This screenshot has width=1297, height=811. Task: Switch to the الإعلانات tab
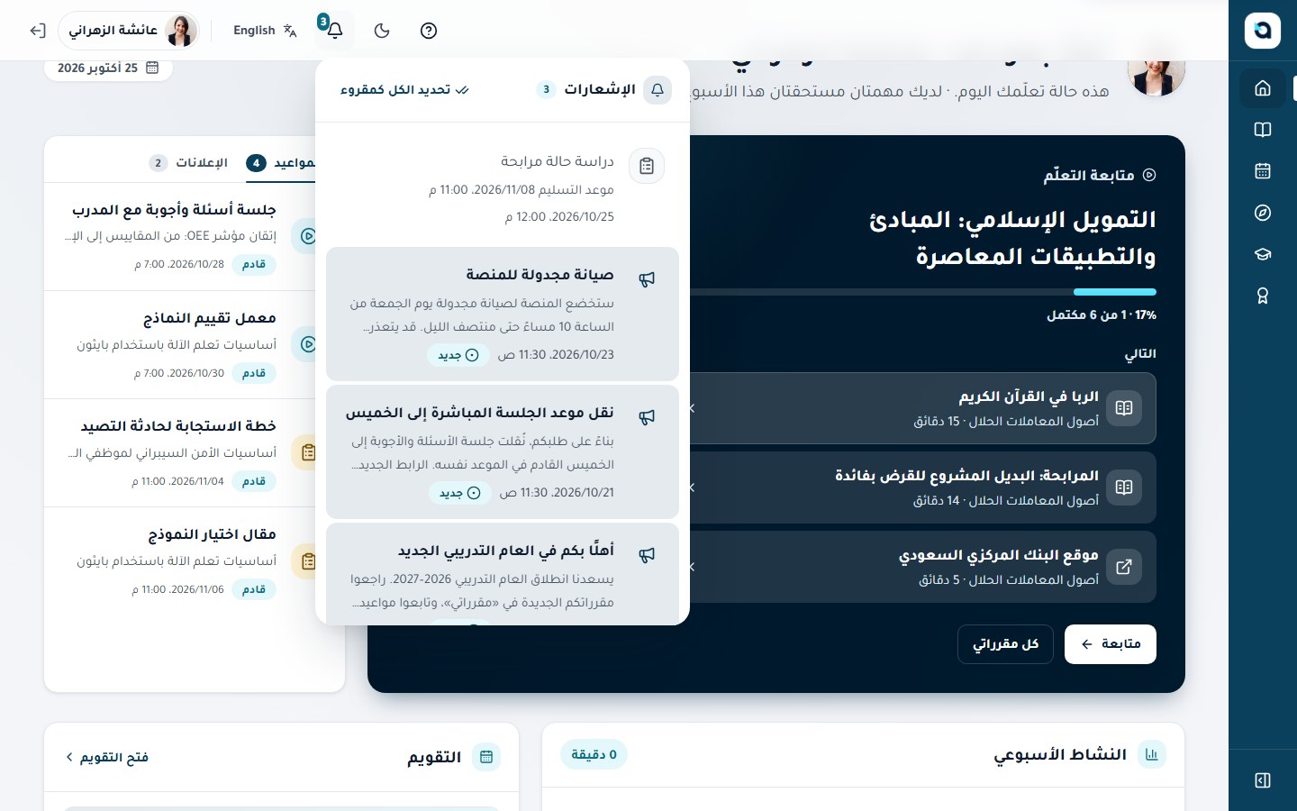point(189,163)
